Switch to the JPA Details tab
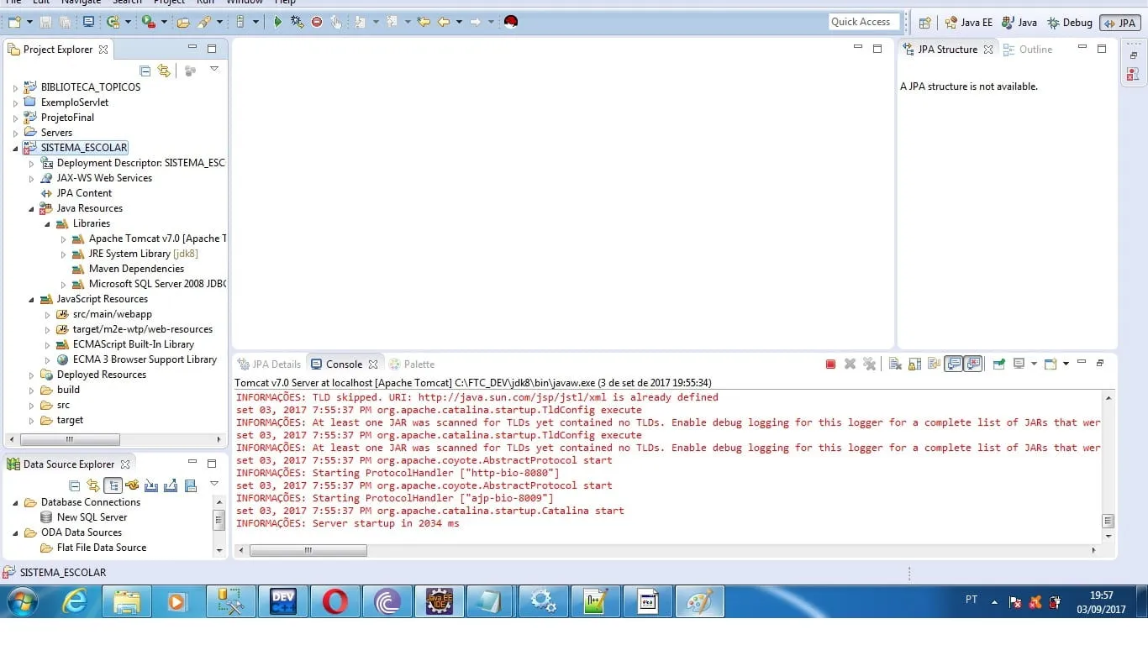Viewport: 1148px width, 645px height. pos(269,364)
